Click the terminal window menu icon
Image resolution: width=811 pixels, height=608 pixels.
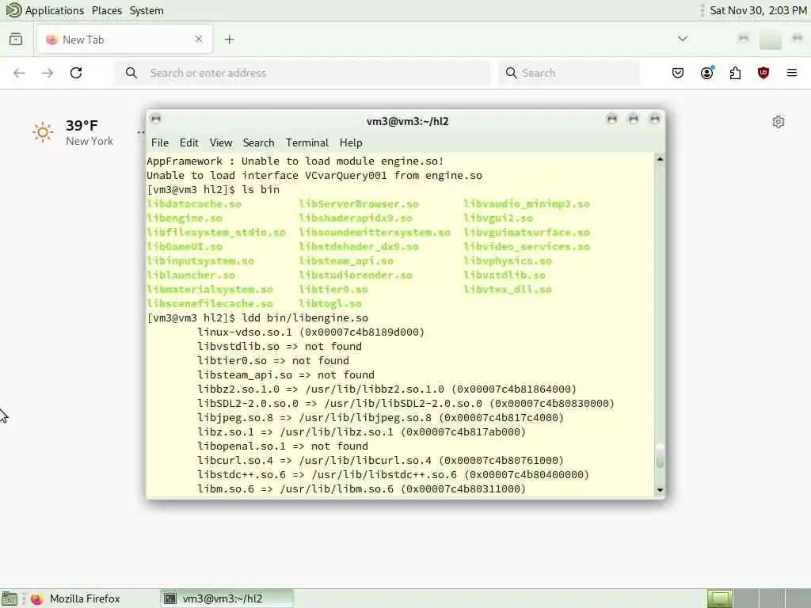[156, 120]
